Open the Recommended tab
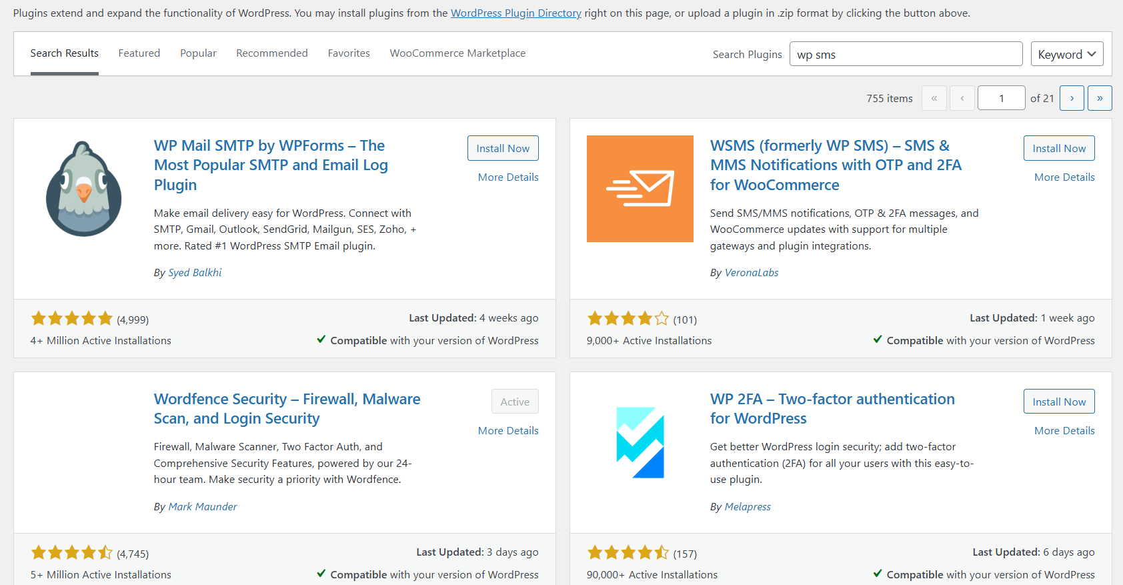The width and height of the screenshot is (1123, 585). [271, 53]
